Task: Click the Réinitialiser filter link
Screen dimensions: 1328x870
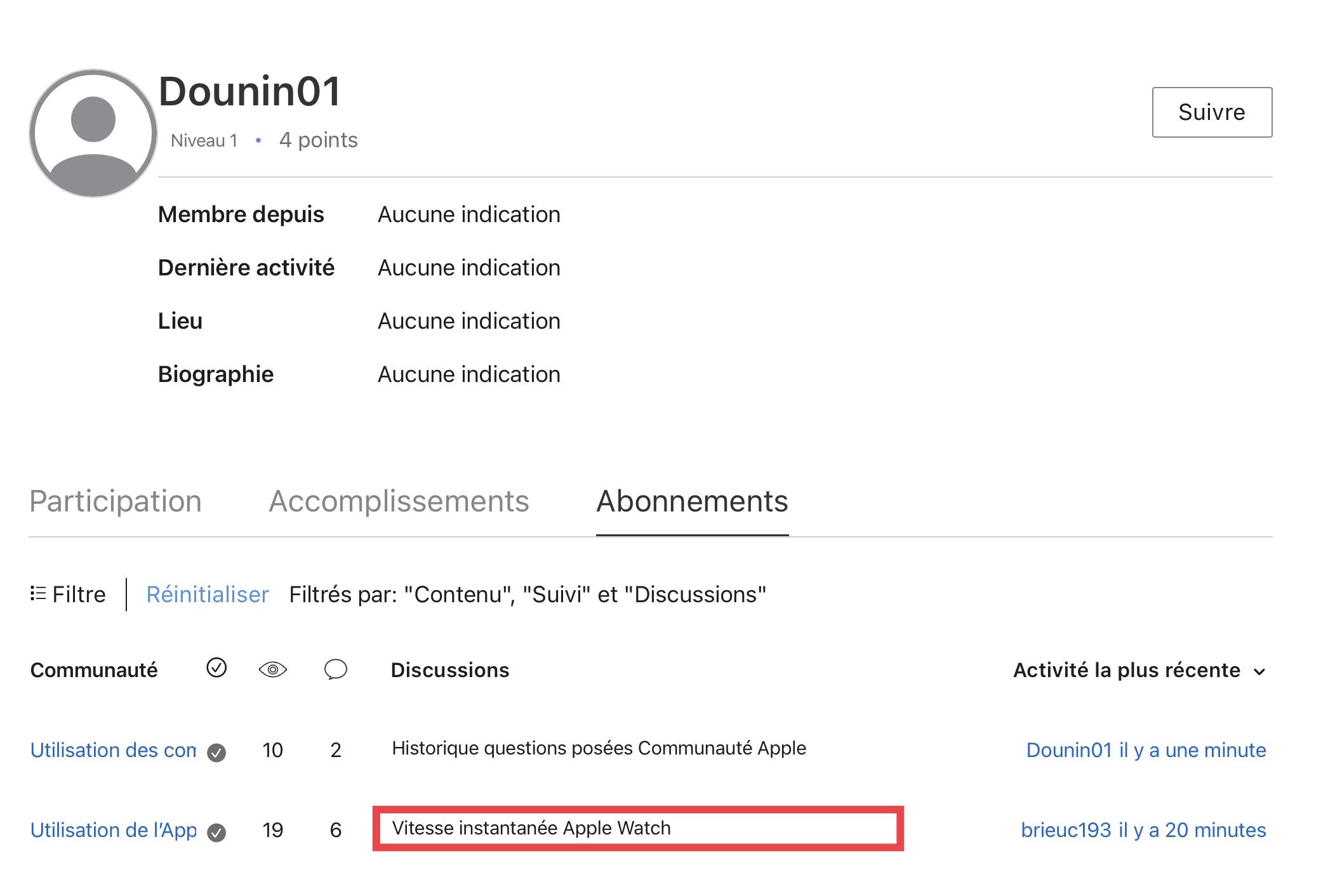Action: click(x=208, y=595)
